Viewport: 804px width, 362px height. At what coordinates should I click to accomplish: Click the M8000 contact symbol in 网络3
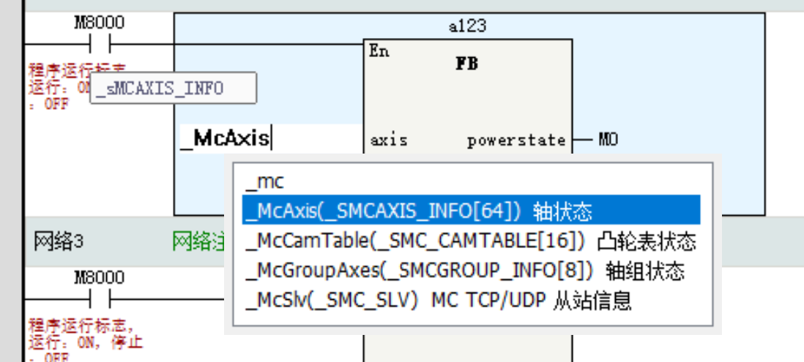pyautogui.click(x=100, y=298)
